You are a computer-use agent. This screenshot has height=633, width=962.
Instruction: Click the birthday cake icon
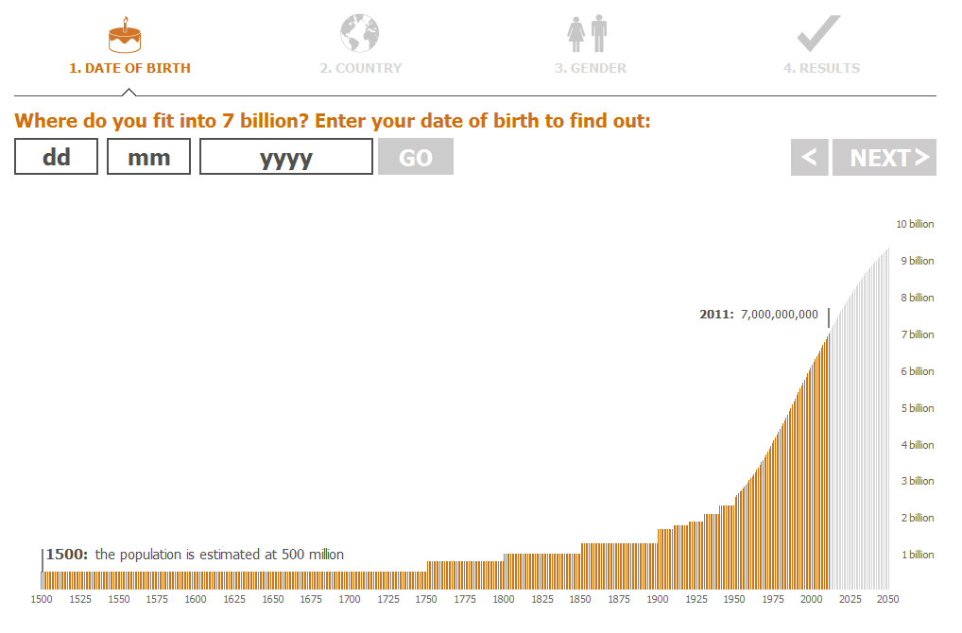pos(126,35)
